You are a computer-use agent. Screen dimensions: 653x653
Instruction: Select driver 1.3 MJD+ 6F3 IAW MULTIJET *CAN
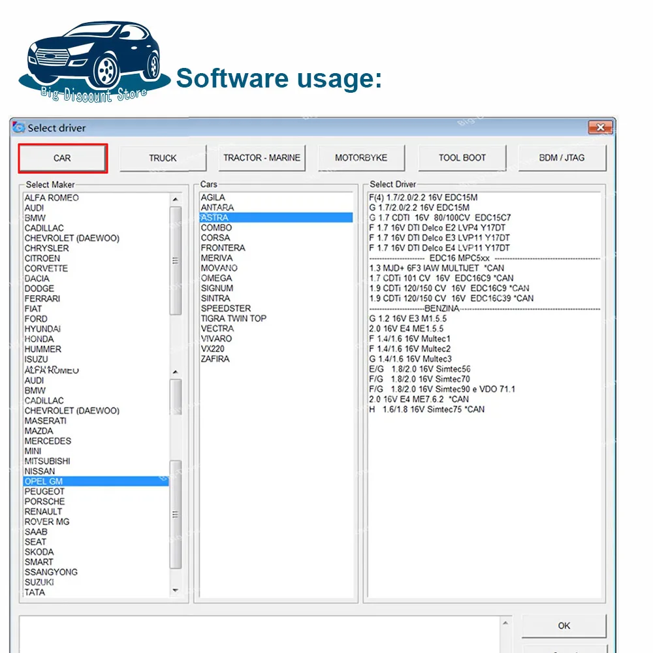[436, 268]
